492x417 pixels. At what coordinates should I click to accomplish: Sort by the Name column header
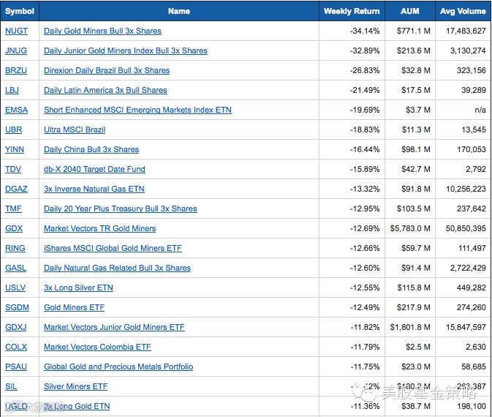(179, 11)
